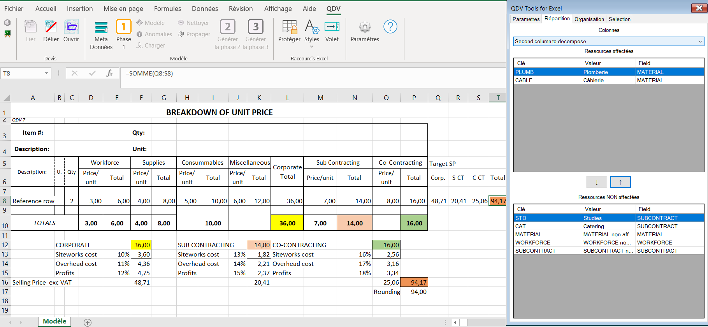This screenshot has height=327, width=708.
Task: Select row header 8
Action: tap(5, 201)
